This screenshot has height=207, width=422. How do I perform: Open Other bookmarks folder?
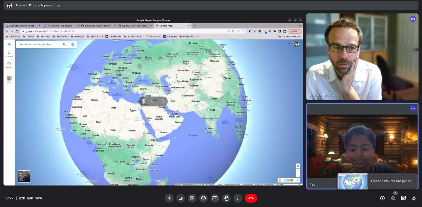tap(290, 36)
